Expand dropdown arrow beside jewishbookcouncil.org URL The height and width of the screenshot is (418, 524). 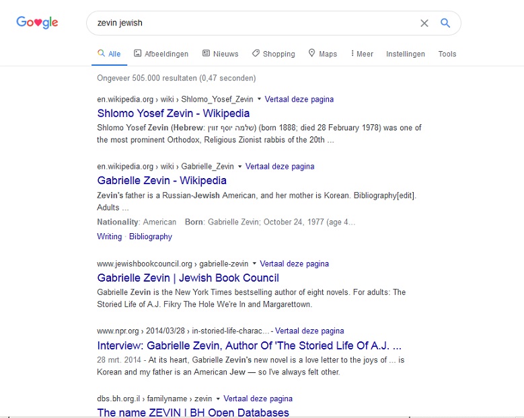click(254, 263)
